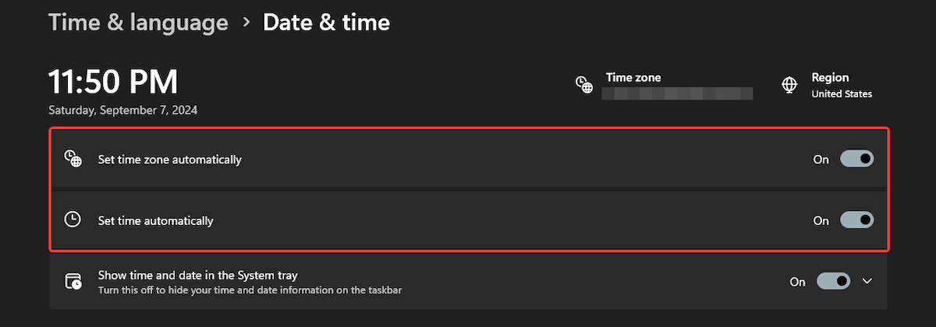
Task: Click the Saturday, September 7, 2024 date text
Action: click(122, 111)
